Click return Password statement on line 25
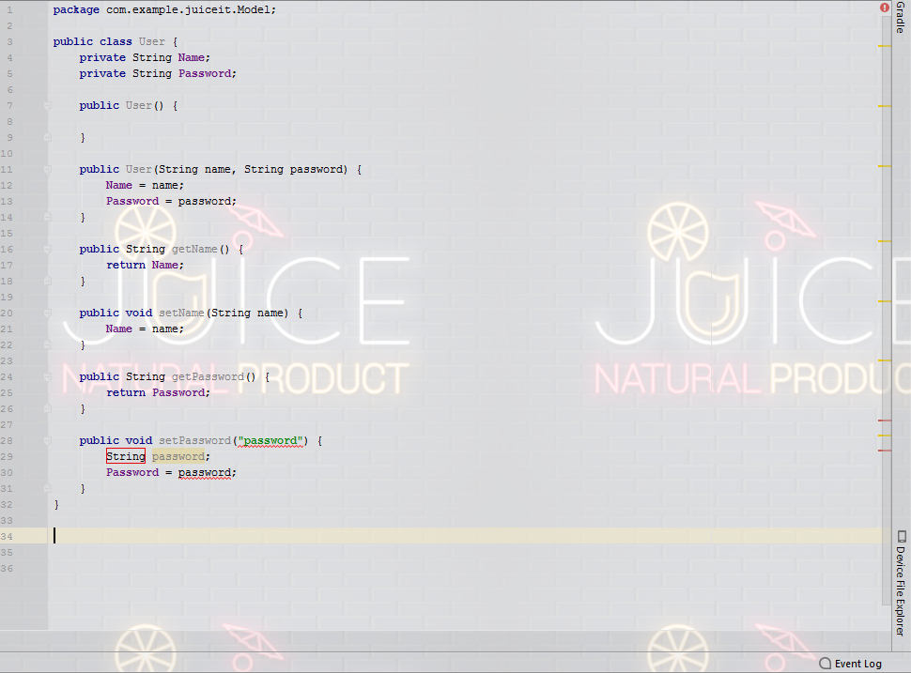This screenshot has height=673, width=911. tap(158, 392)
